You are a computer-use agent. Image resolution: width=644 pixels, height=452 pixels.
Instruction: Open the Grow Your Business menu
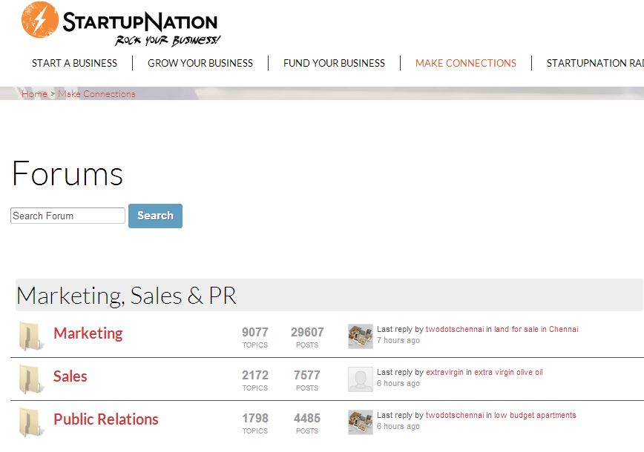[200, 63]
